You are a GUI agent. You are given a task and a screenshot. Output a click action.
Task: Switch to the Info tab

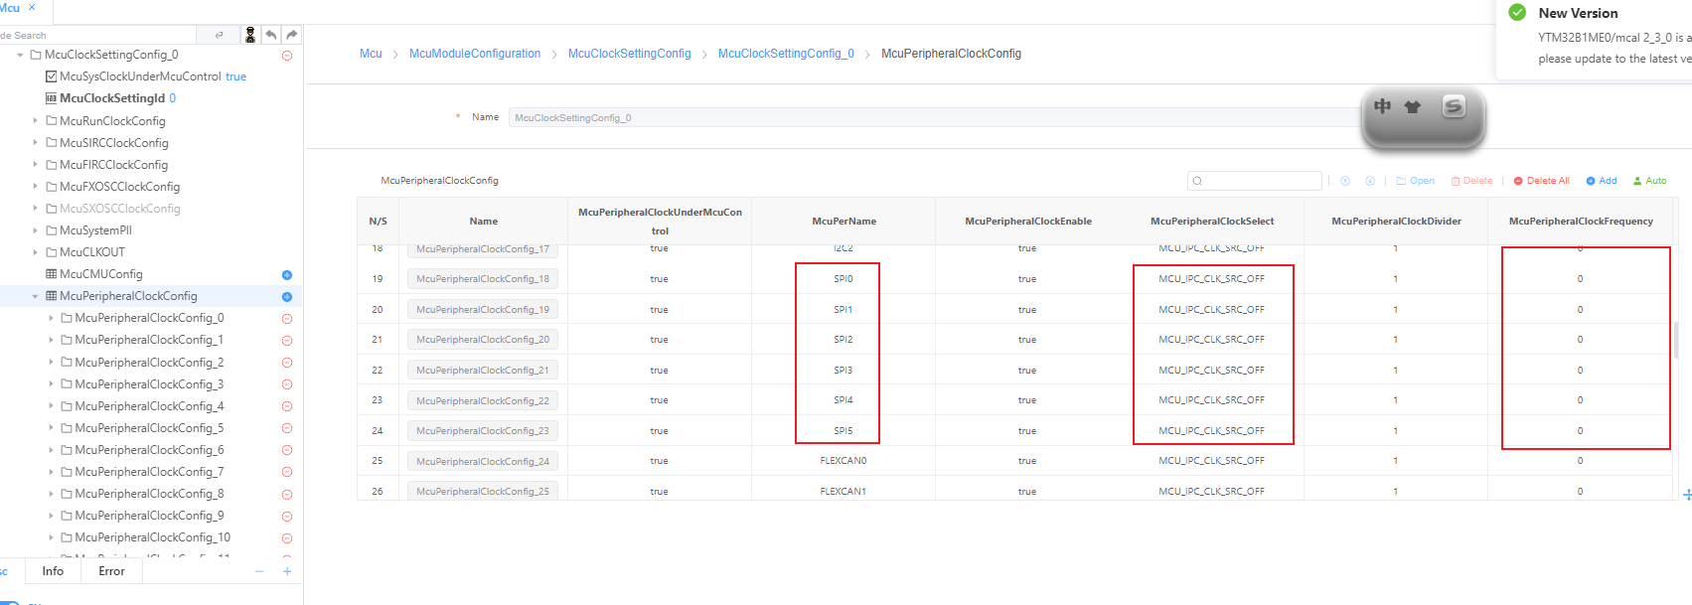(53, 571)
